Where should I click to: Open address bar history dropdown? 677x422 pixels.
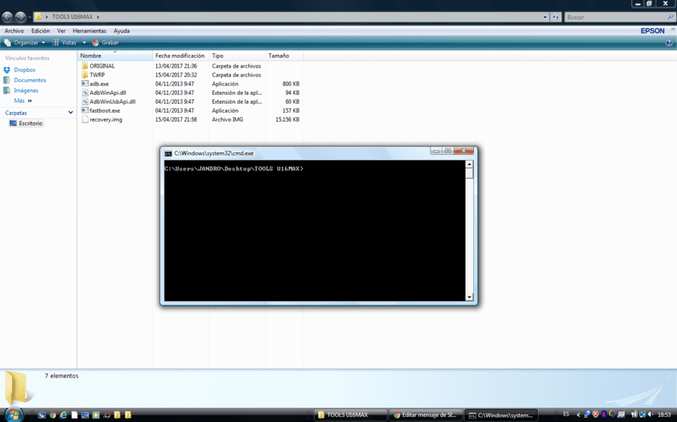click(545, 17)
